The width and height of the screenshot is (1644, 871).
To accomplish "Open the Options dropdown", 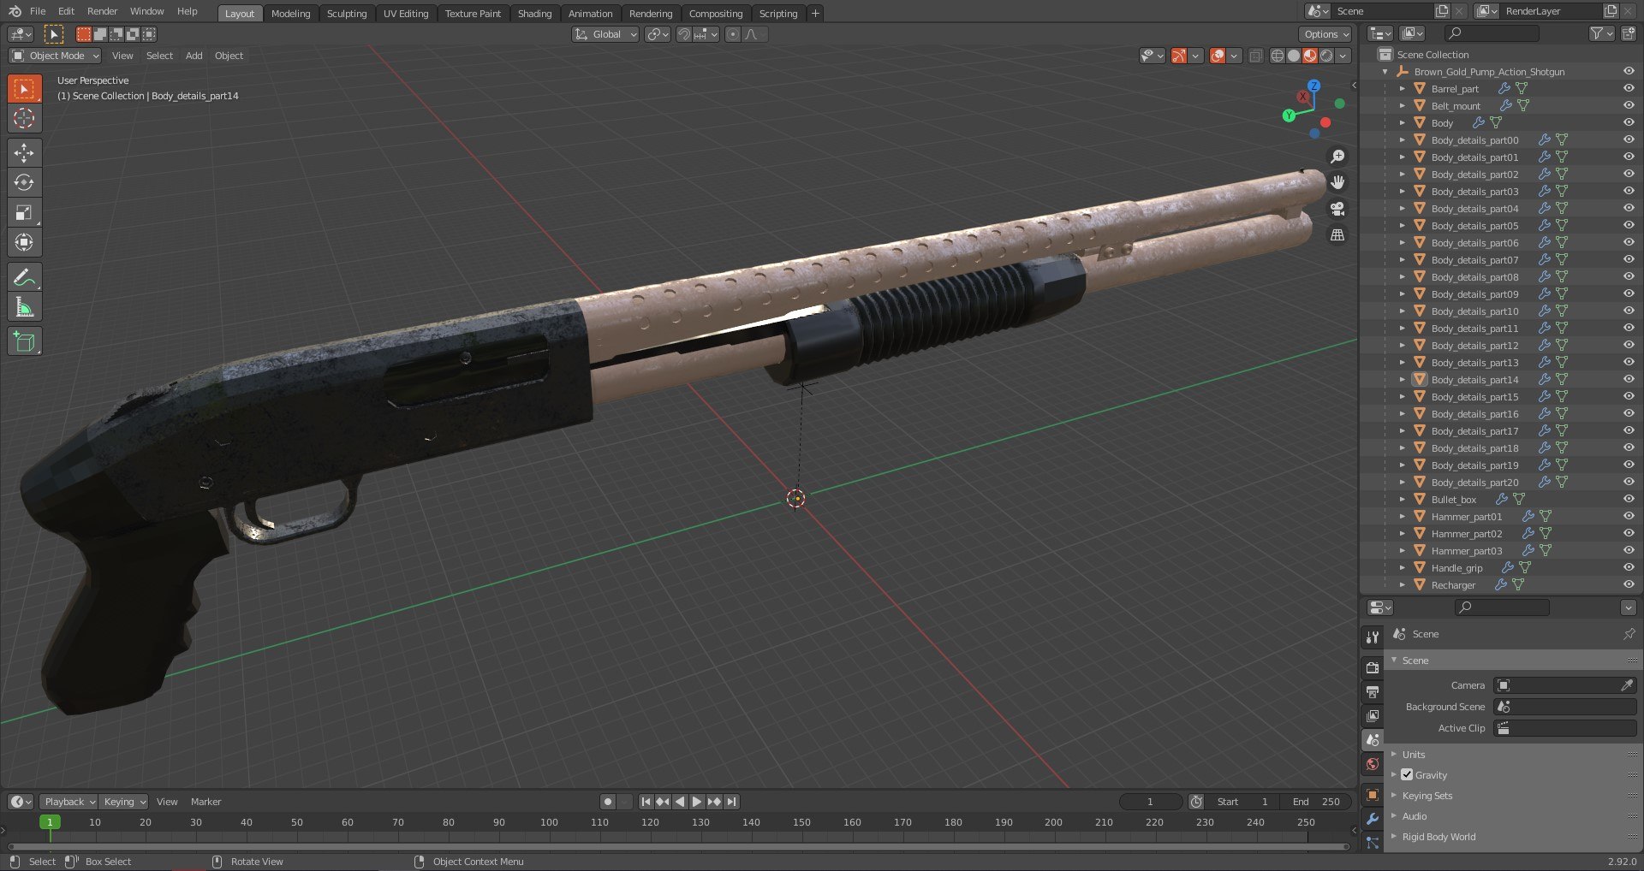I will click(1325, 34).
